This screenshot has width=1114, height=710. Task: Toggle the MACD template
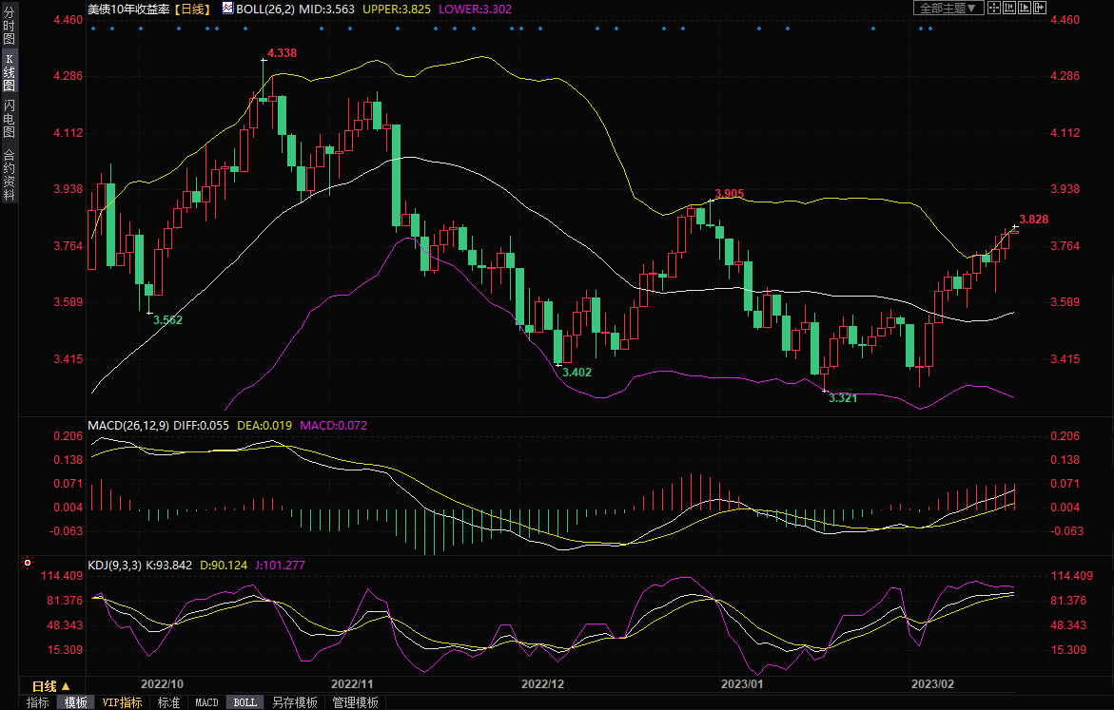click(x=206, y=702)
